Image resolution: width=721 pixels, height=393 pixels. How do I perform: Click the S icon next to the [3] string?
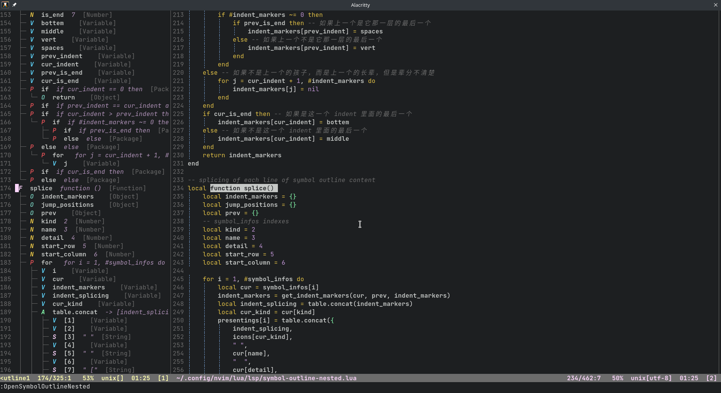pos(54,337)
